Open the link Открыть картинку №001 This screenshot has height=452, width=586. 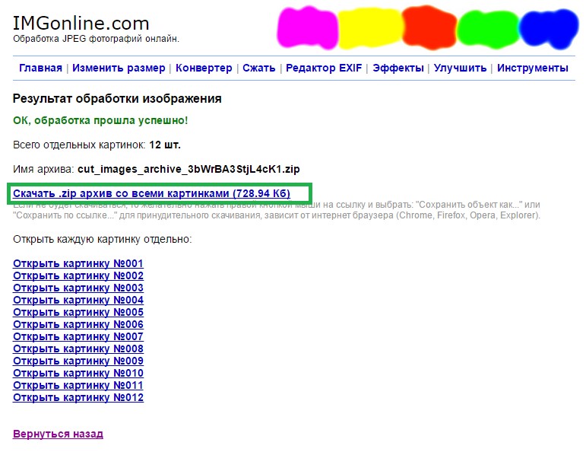click(78, 264)
